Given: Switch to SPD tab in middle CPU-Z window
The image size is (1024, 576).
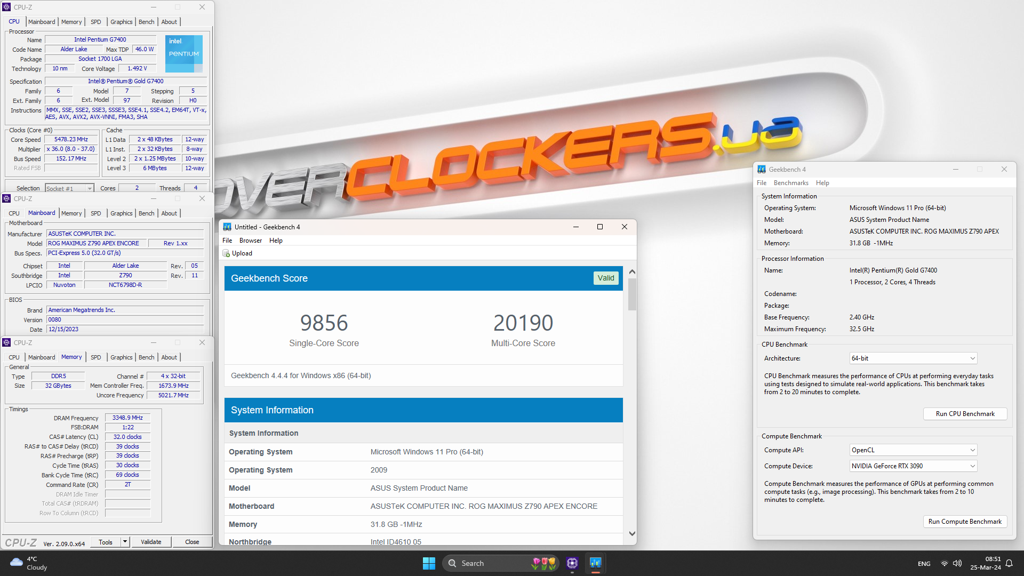Looking at the screenshot, I should (x=96, y=213).
